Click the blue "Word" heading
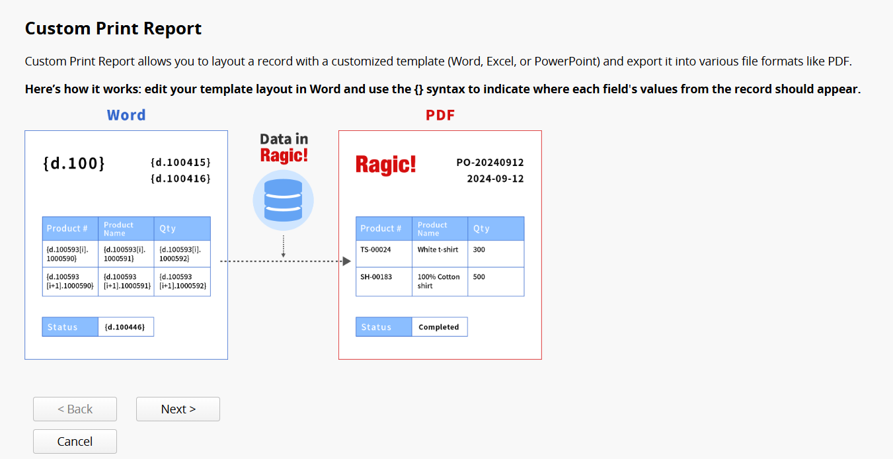 (x=126, y=115)
